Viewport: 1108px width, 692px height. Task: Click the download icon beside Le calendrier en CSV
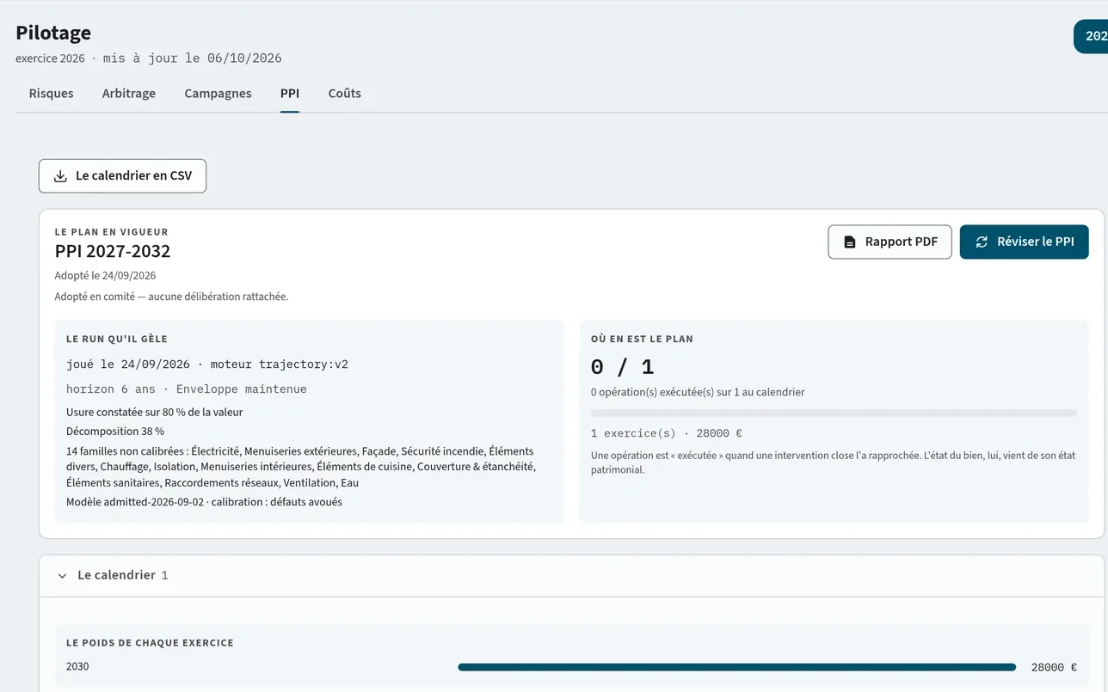60,176
